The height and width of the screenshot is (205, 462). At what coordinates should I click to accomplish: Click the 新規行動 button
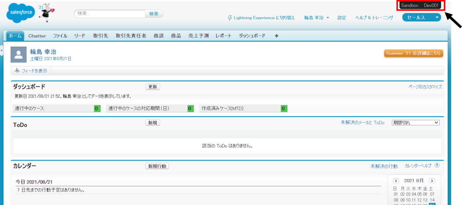[x=157, y=166]
